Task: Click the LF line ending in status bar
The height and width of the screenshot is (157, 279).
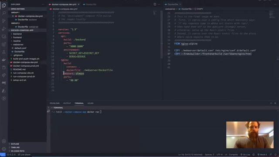Action: click(x=226, y=154)
